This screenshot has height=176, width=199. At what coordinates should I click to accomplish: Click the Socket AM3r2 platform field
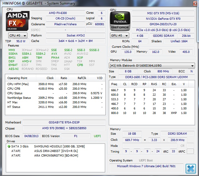76,36
